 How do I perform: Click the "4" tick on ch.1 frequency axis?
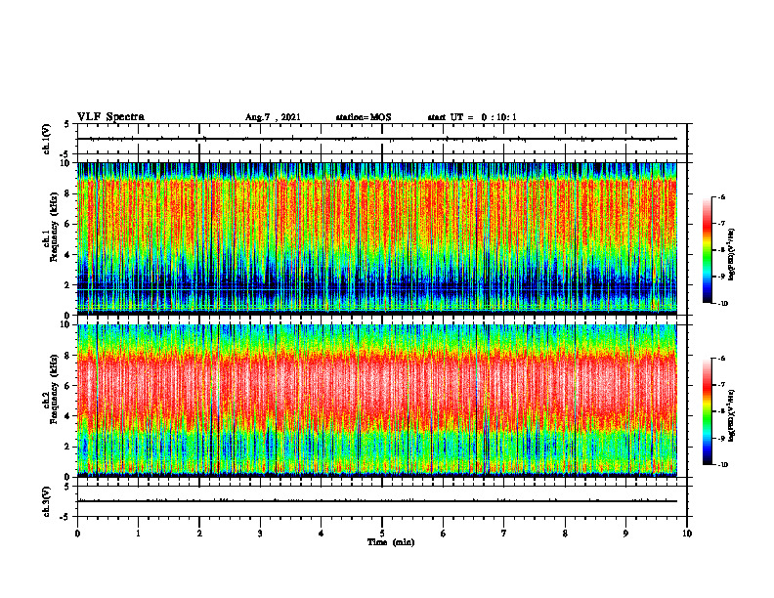pyautogui.click(x=68, y=255)
